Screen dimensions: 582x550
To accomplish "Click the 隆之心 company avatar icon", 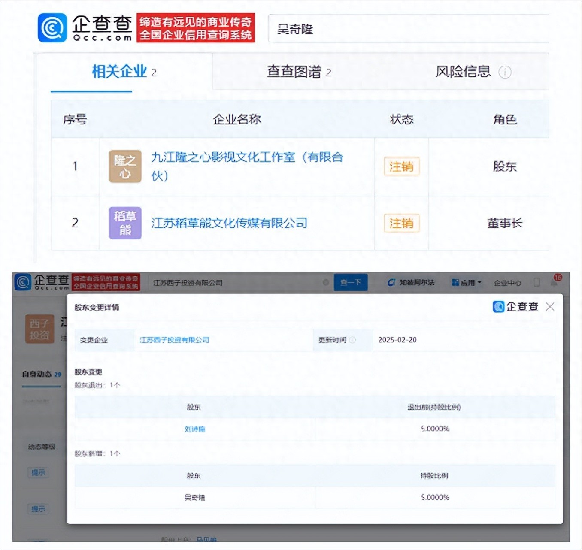I will tap(125, 166).
